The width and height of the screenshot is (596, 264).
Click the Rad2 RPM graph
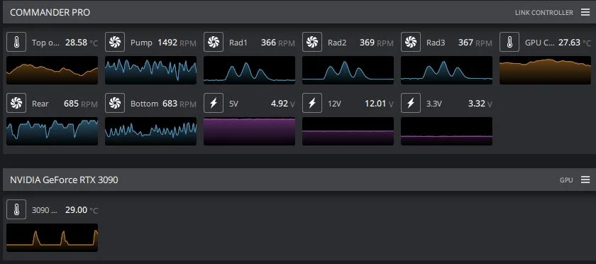click(x=348, y=70)
